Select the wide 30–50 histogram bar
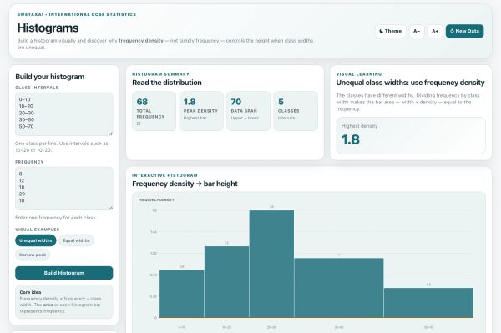This screenshot has height=333, width=501. coord(339,288)
